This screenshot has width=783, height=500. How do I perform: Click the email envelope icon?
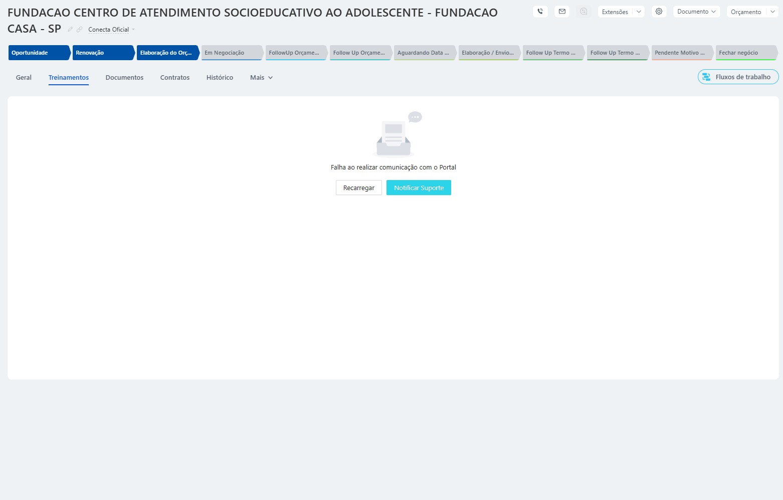pos(562,12)
